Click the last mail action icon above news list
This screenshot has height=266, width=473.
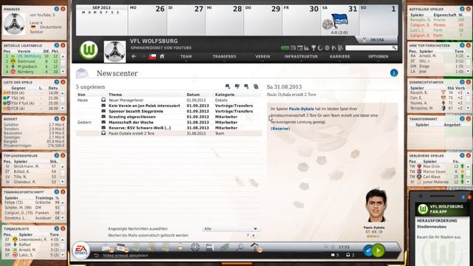coord(256,86)
